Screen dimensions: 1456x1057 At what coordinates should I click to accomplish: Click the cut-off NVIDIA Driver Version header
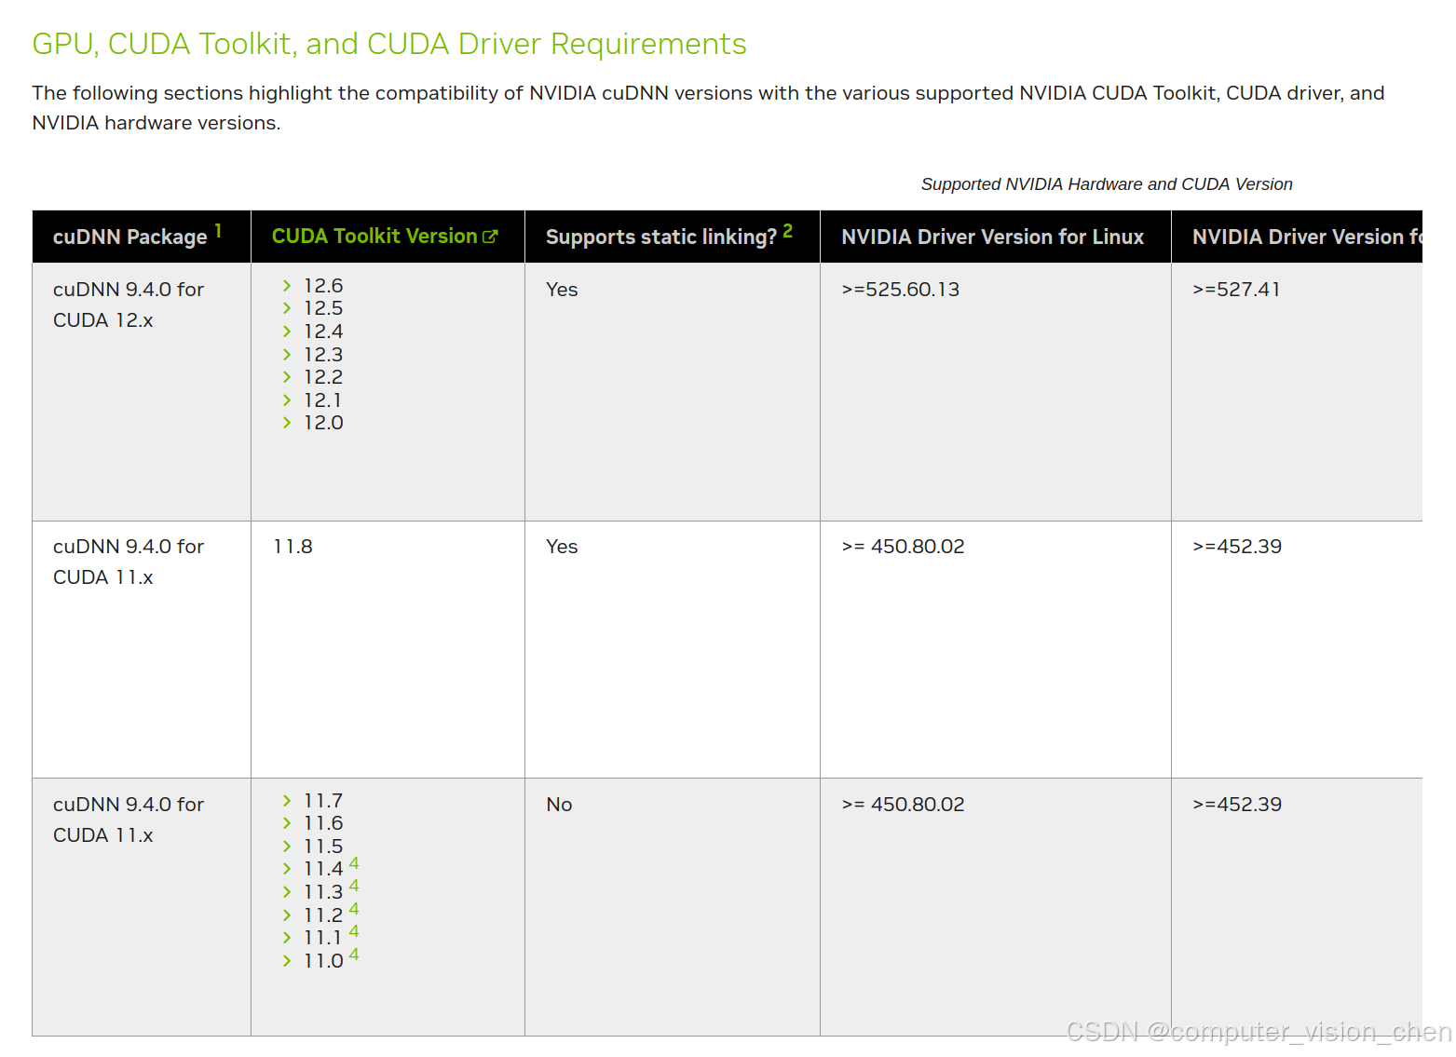1297,237
